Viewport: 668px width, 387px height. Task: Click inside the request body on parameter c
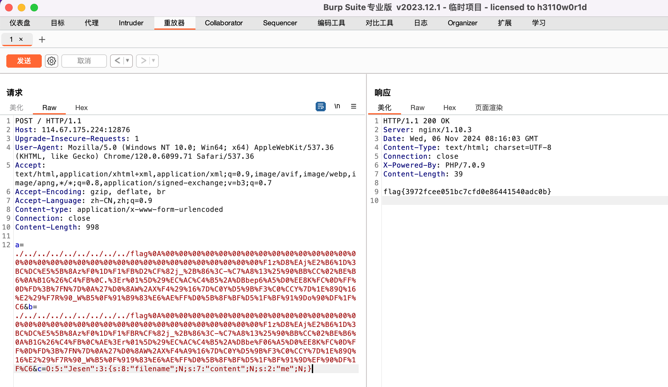coord(39,369)
